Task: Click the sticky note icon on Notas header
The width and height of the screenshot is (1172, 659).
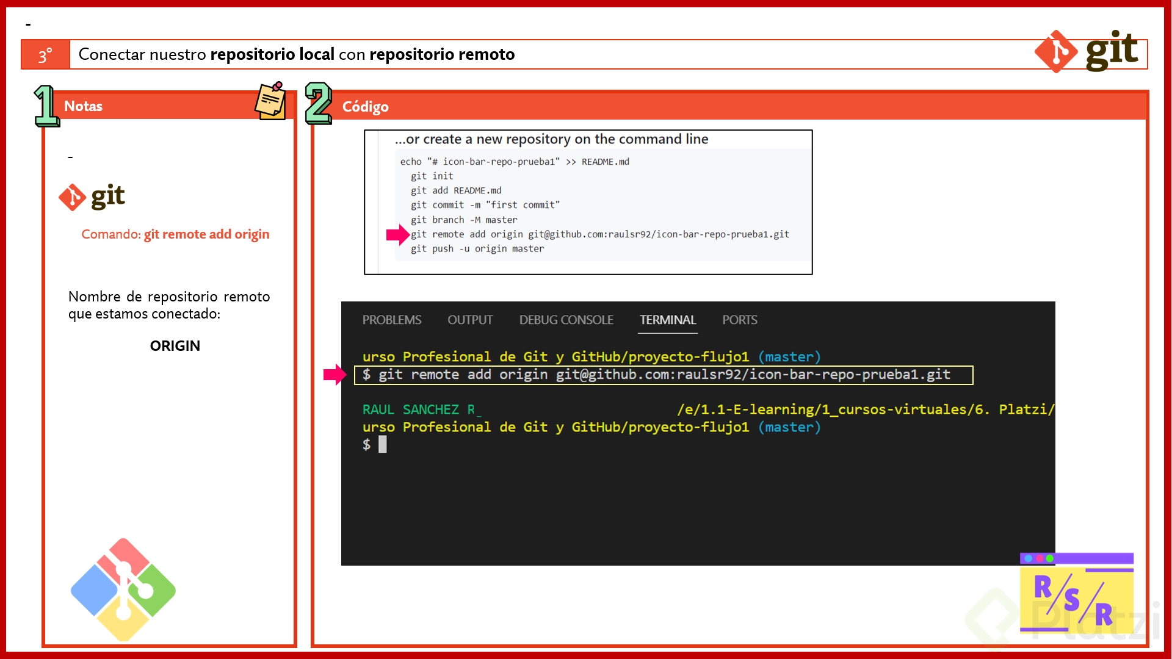Action: [270, 101]
